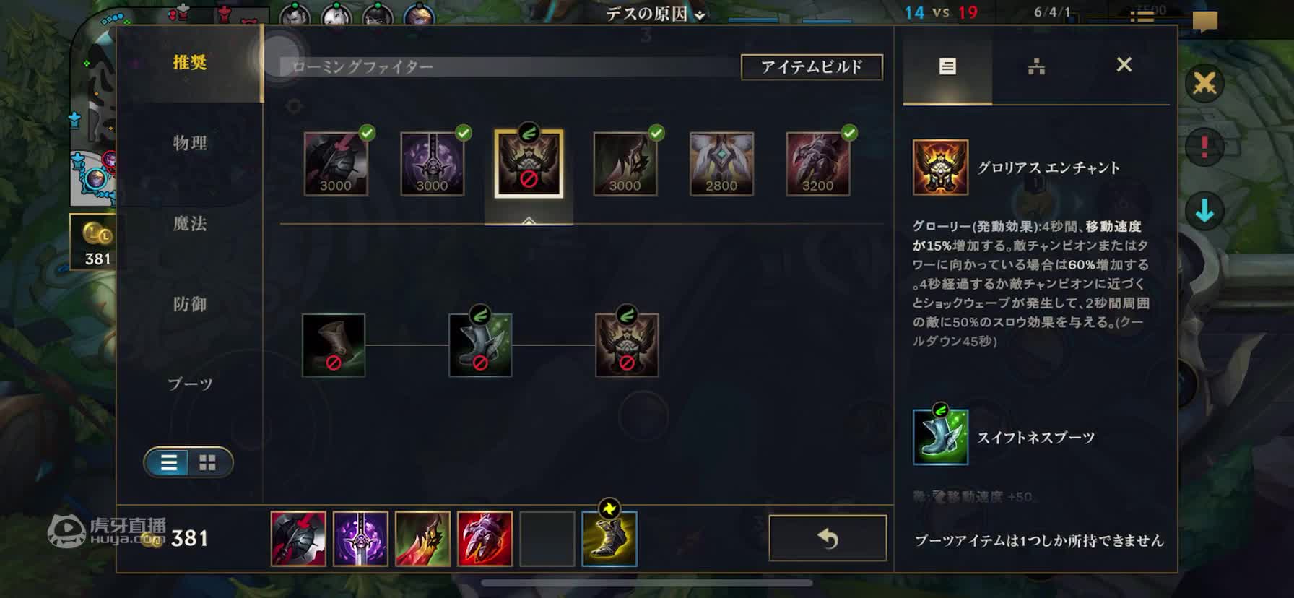The image size is (1294, 598).
Task: Tap the yellow boots in inventory bar
Action: click(609, 539)
